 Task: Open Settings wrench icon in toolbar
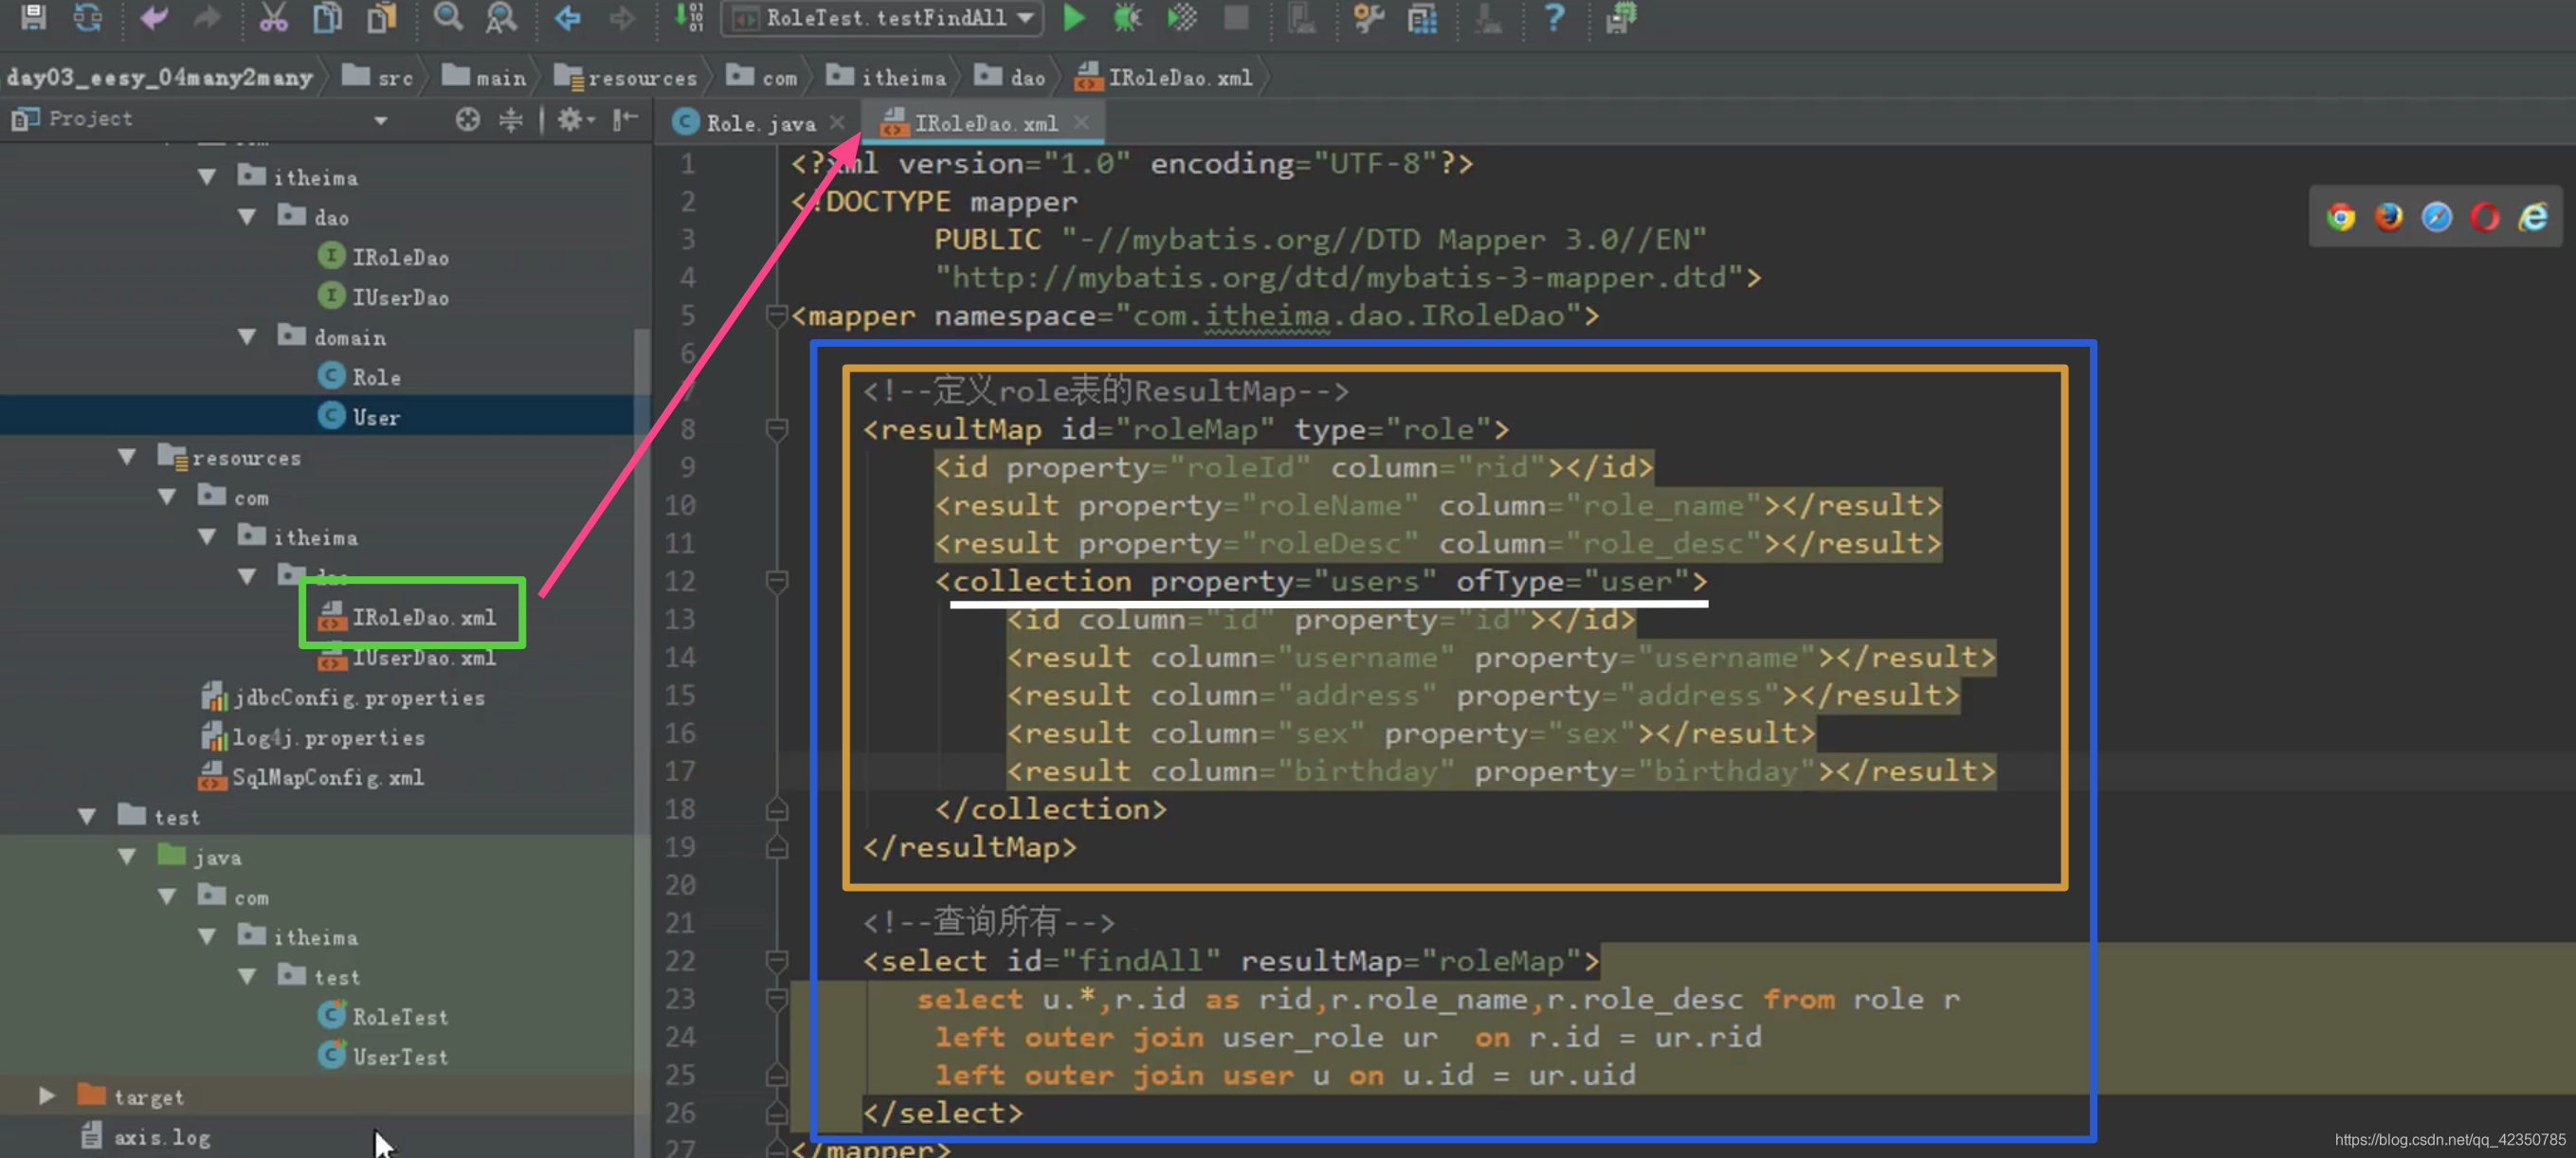[x=1368, y=17]
